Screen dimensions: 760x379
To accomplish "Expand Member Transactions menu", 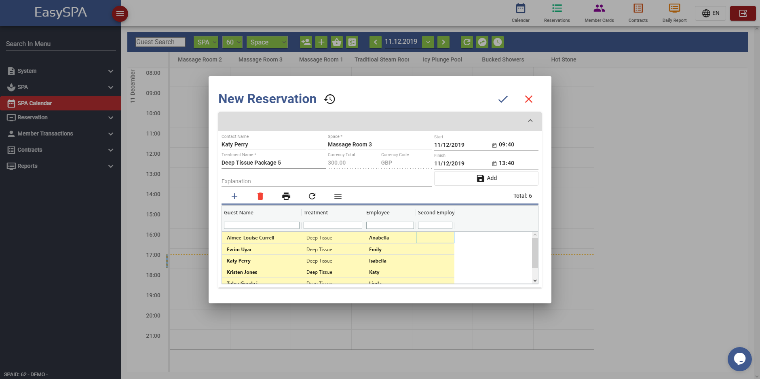I will click(x=61, y=133).
